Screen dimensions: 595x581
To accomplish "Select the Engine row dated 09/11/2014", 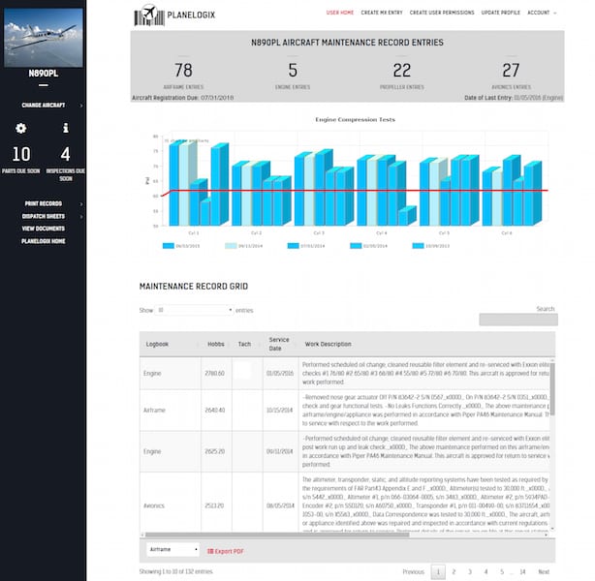I will point(345,451).
